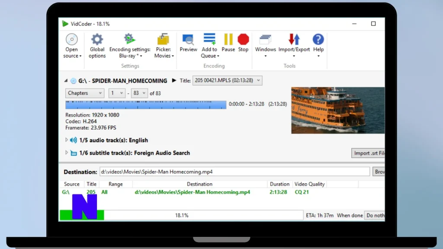Click the encoding progress bar at 18.1%
Image resolution: width=443 pixels, height=249 pixels.
coord(181,215)
